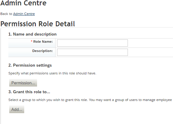
Task: Open the Permission... settings button
Action: 23,83
